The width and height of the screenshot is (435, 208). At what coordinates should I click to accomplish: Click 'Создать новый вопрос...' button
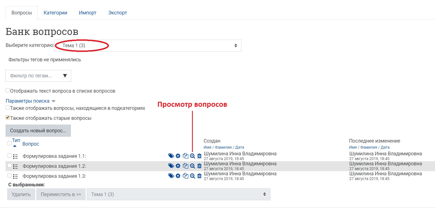pyautogui.click(x=38, y=131)
